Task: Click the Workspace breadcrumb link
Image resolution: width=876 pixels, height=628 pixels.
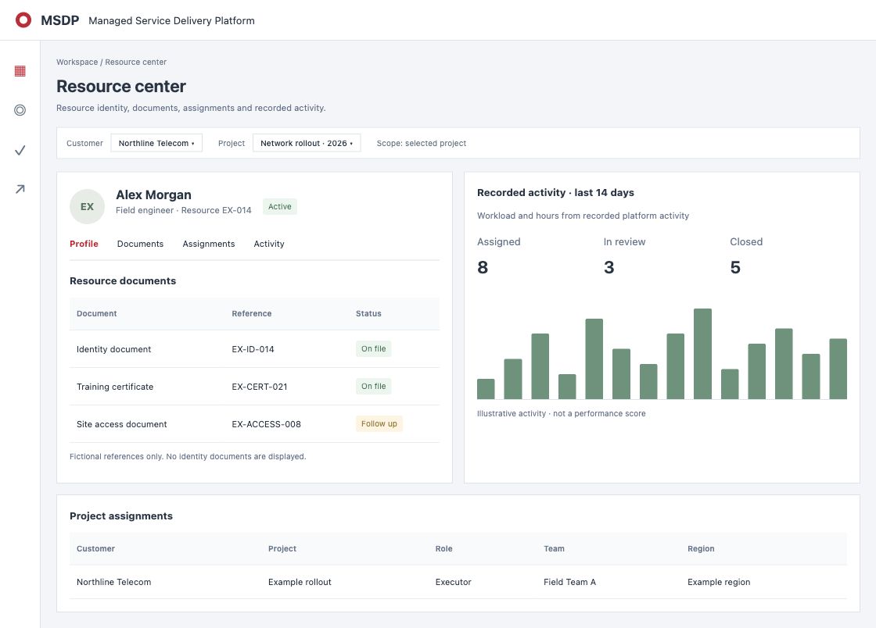Action: click(x=77, y=62)
